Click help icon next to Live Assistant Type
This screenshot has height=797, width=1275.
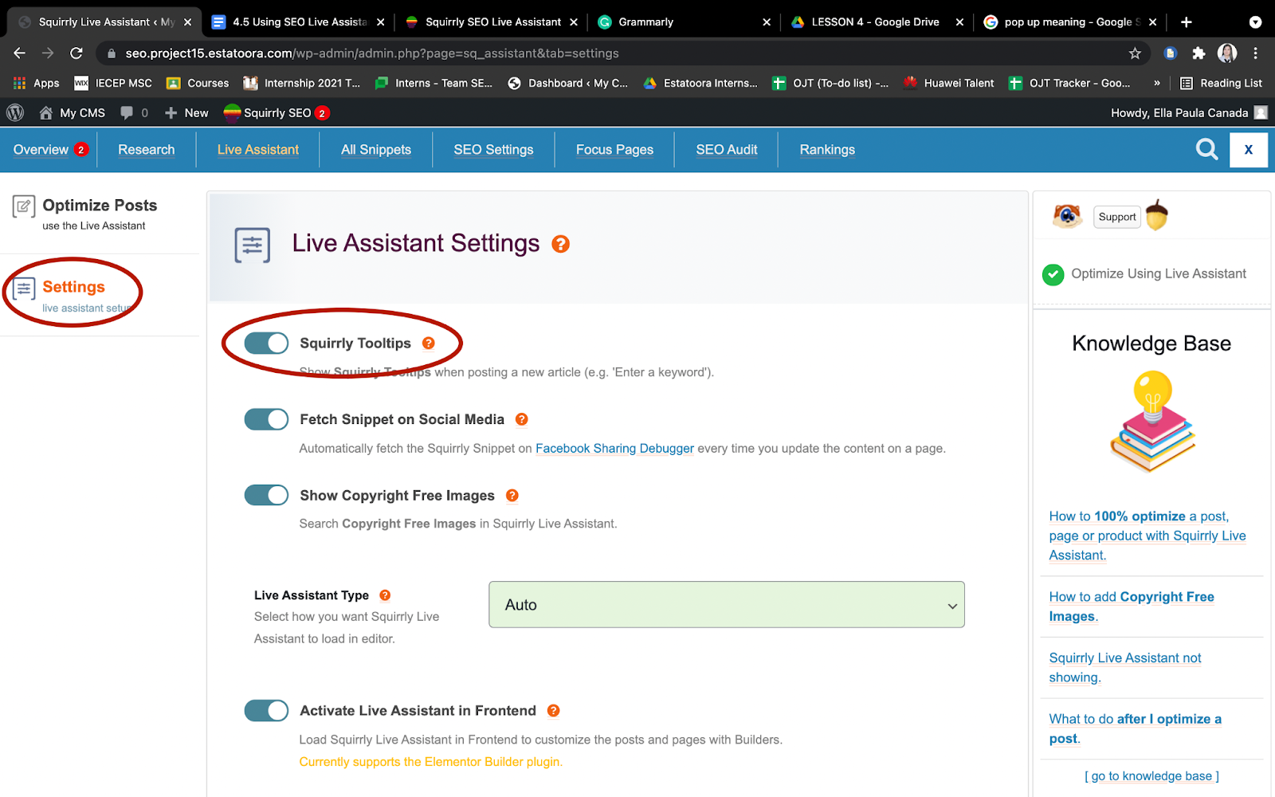[385, 595]
